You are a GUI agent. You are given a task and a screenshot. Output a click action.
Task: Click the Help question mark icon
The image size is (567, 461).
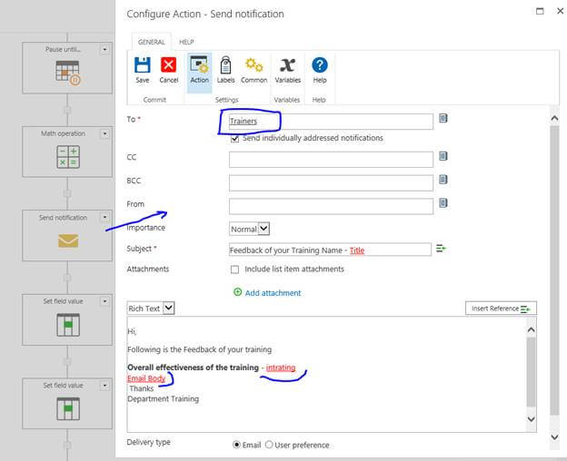click(320, 65)
